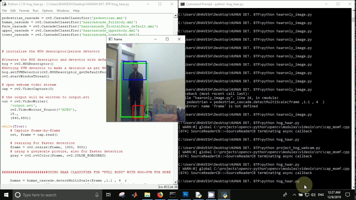Screen dimensions: 356x200
Task: Open File Explorer from the taskbar
Action: pos(147,195)
